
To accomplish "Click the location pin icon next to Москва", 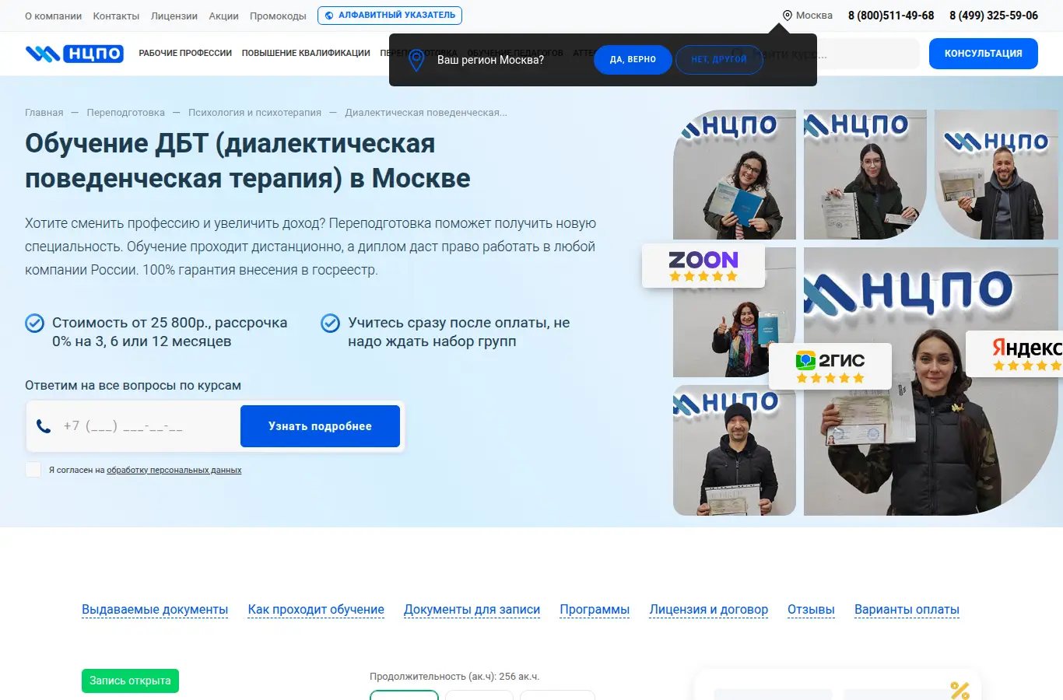I will click(787, 16).
